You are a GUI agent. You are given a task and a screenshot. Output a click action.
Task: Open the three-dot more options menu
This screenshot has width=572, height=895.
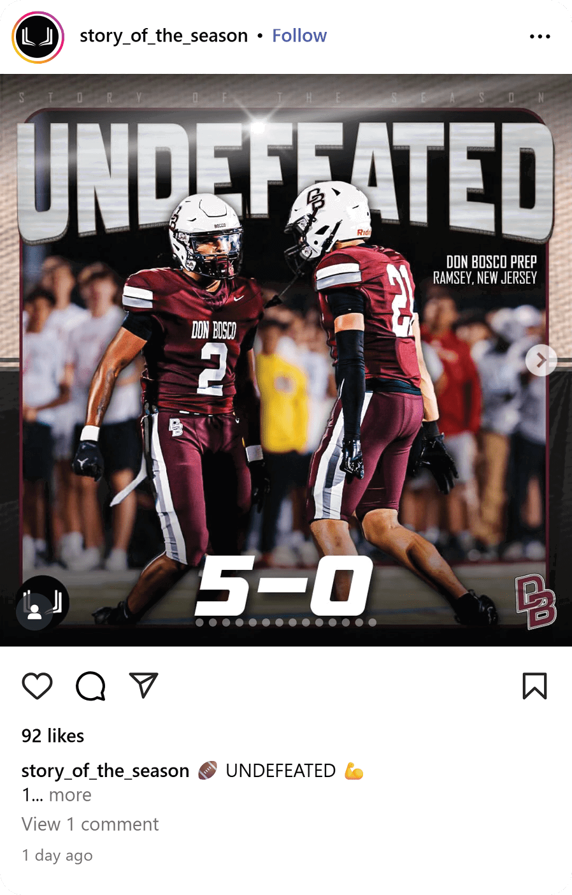(540, 36)
